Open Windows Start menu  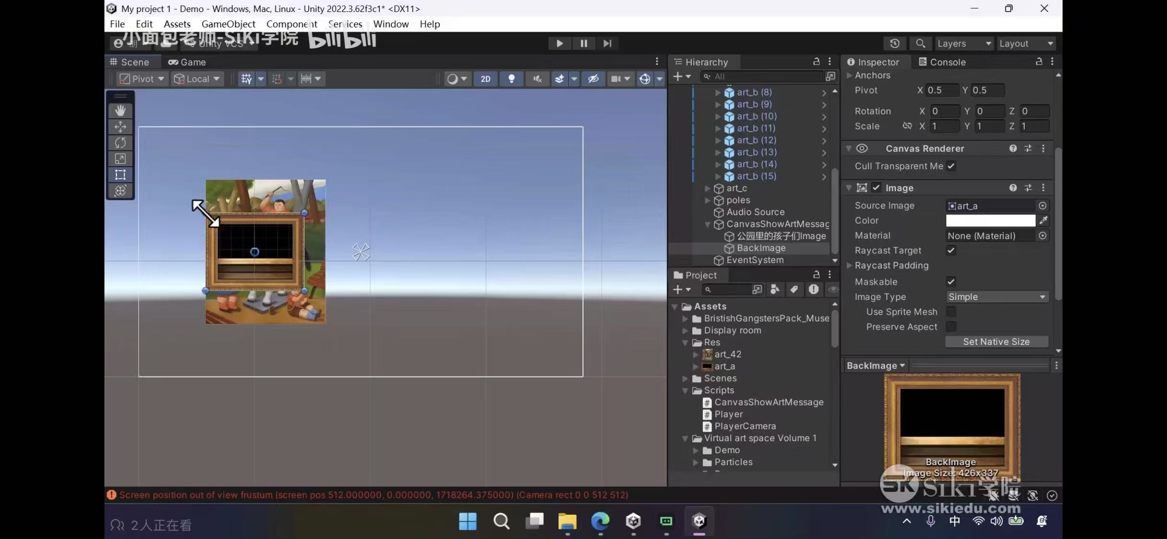point(468,521)
